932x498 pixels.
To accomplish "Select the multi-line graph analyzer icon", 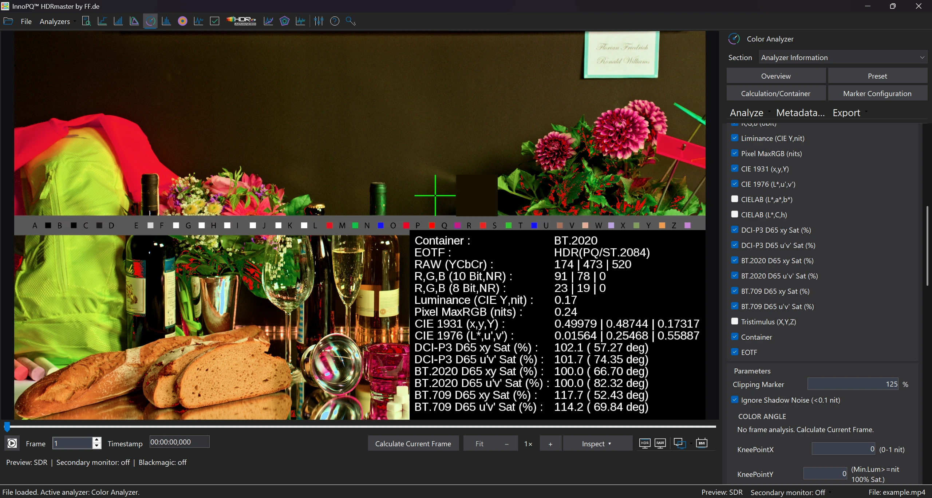I will (x=268, y=21).
